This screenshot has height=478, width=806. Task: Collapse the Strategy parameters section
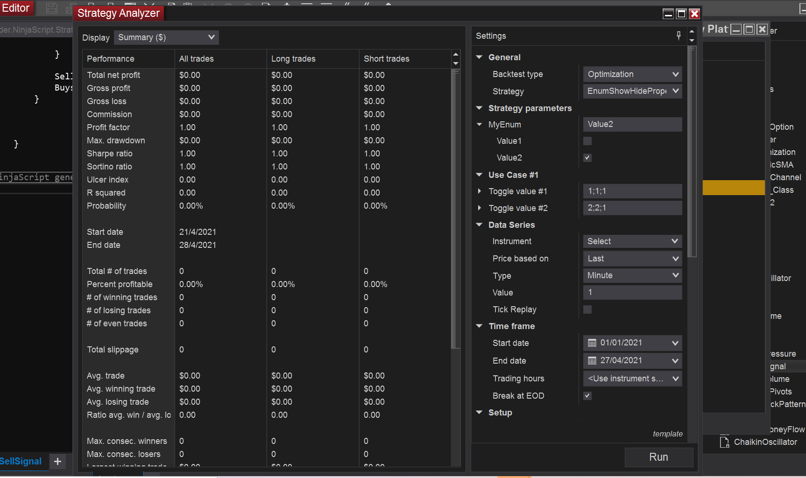tap(479, 108)
